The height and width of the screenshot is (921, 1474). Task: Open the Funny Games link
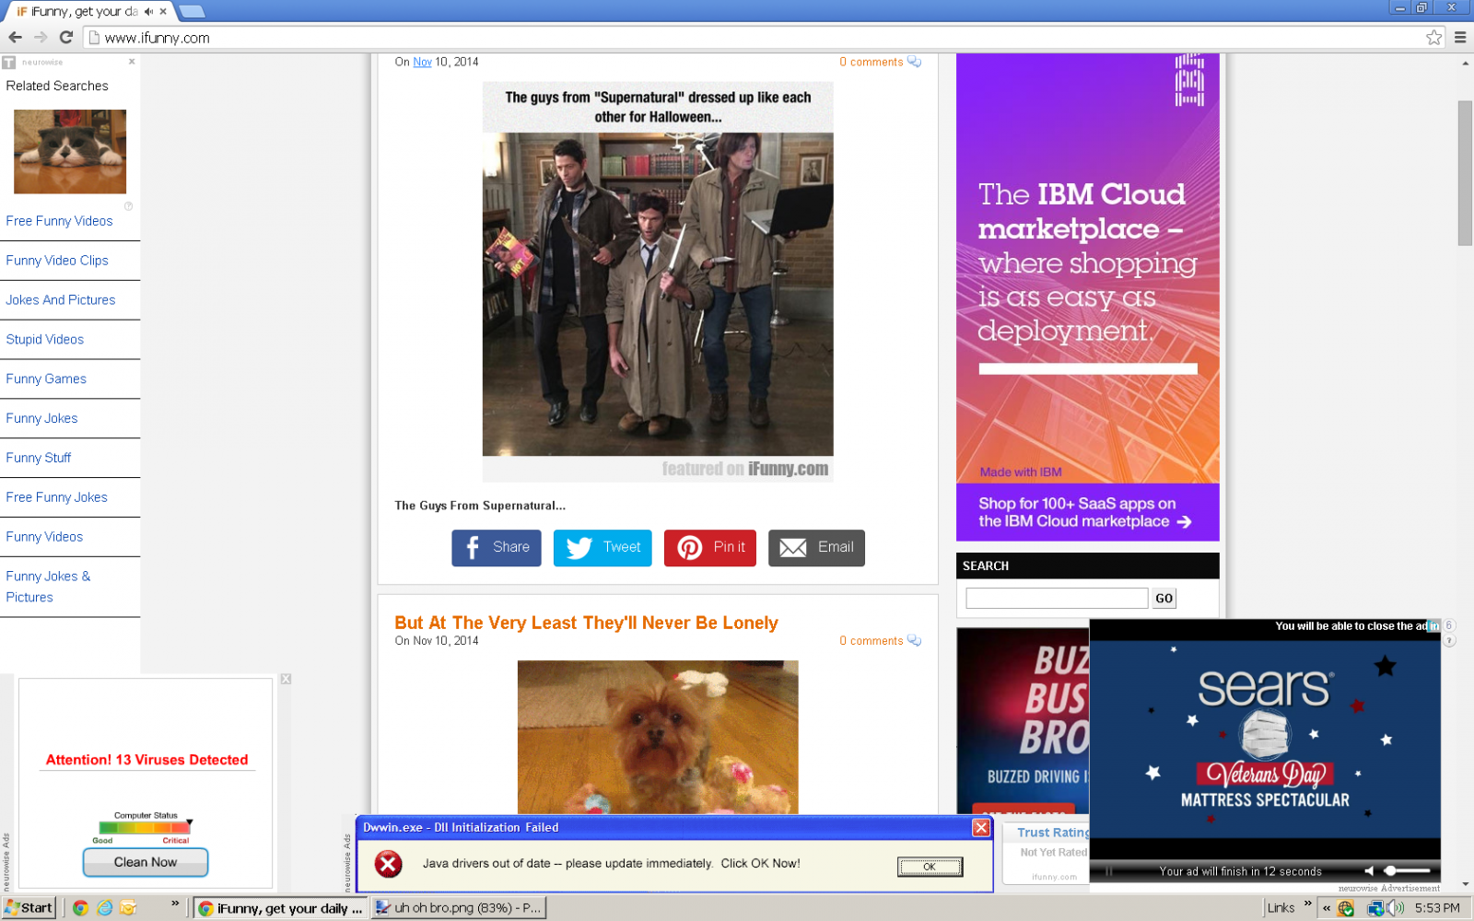tap(46, 379)
